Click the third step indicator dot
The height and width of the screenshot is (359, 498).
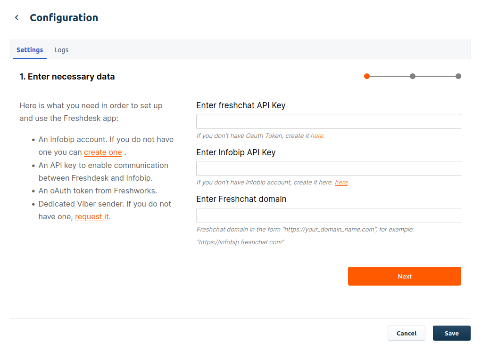tap(458, 76)
